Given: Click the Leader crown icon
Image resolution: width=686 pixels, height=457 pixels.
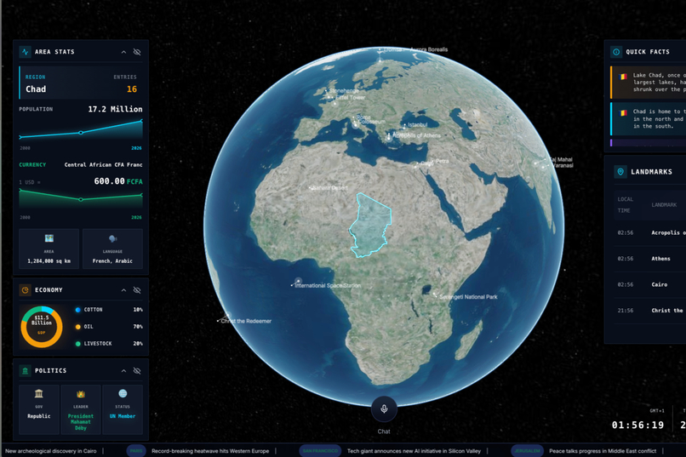Looking at the screenshot, I should [81, 394].
